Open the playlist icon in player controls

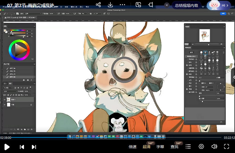pos(188,146)
